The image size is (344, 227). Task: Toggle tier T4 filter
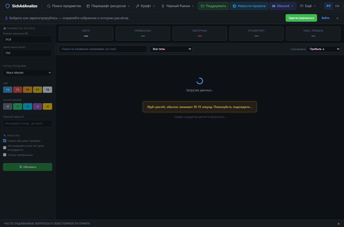point(8,90)
